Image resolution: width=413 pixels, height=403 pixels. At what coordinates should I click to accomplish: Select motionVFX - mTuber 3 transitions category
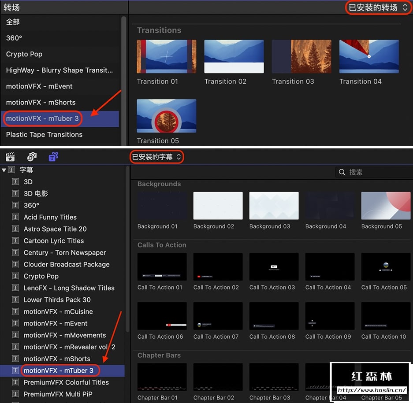pyautogui.click(x=60, y=118)
